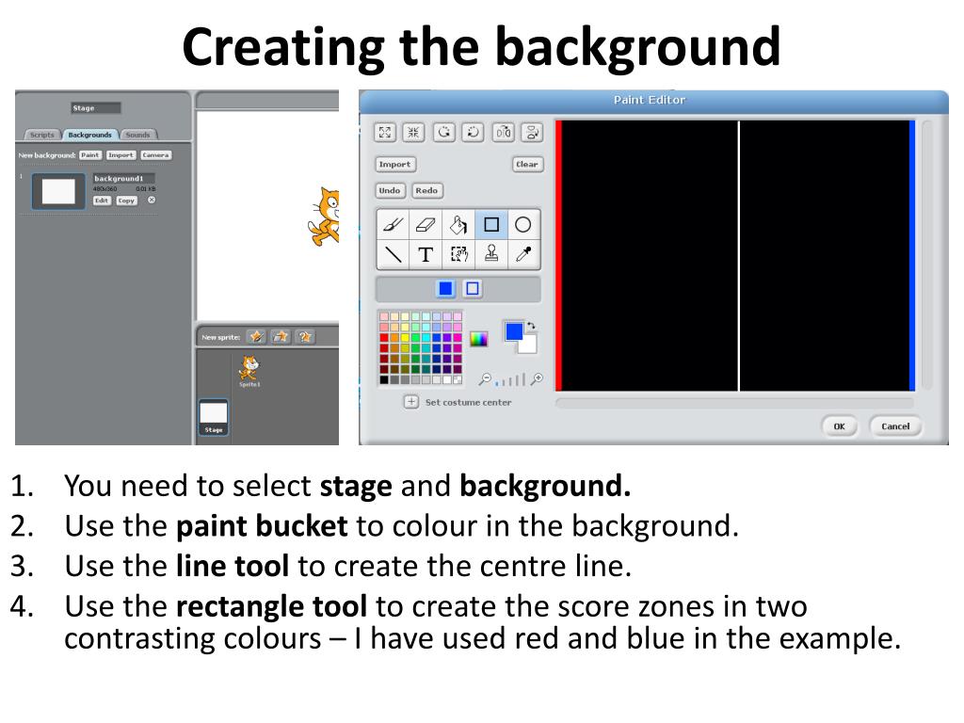Screen dimensions: 964x723
Task: Click Import next to New background
Action: coord(120,155)
